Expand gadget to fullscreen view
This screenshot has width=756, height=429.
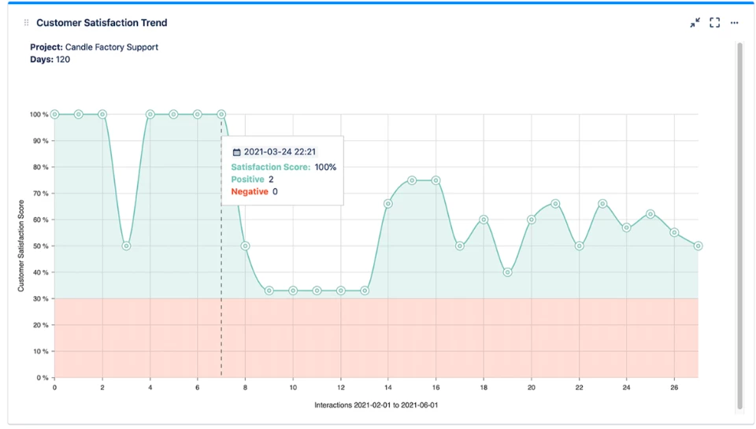pos(714,23)
